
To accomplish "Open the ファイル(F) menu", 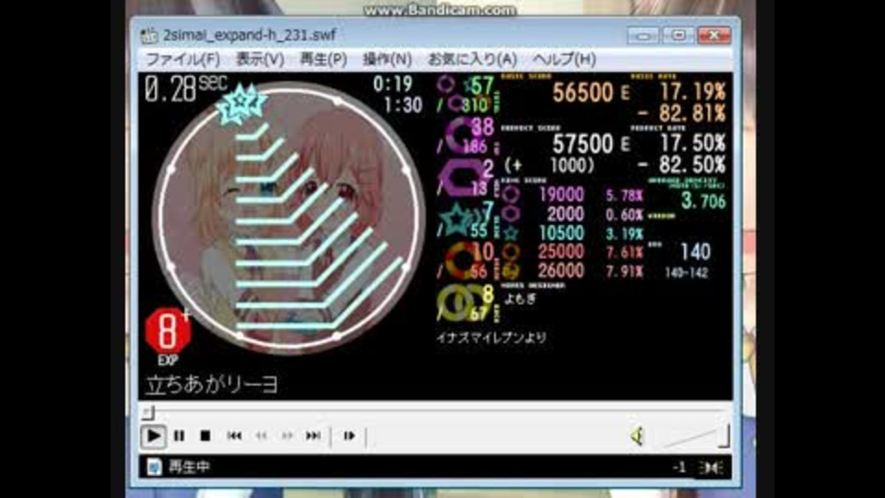I will coord(183,59).
